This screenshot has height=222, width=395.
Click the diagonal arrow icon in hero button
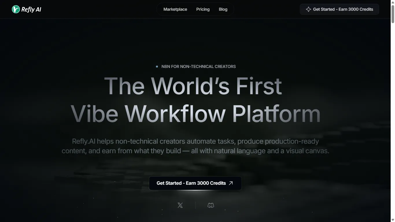(231, 183)
